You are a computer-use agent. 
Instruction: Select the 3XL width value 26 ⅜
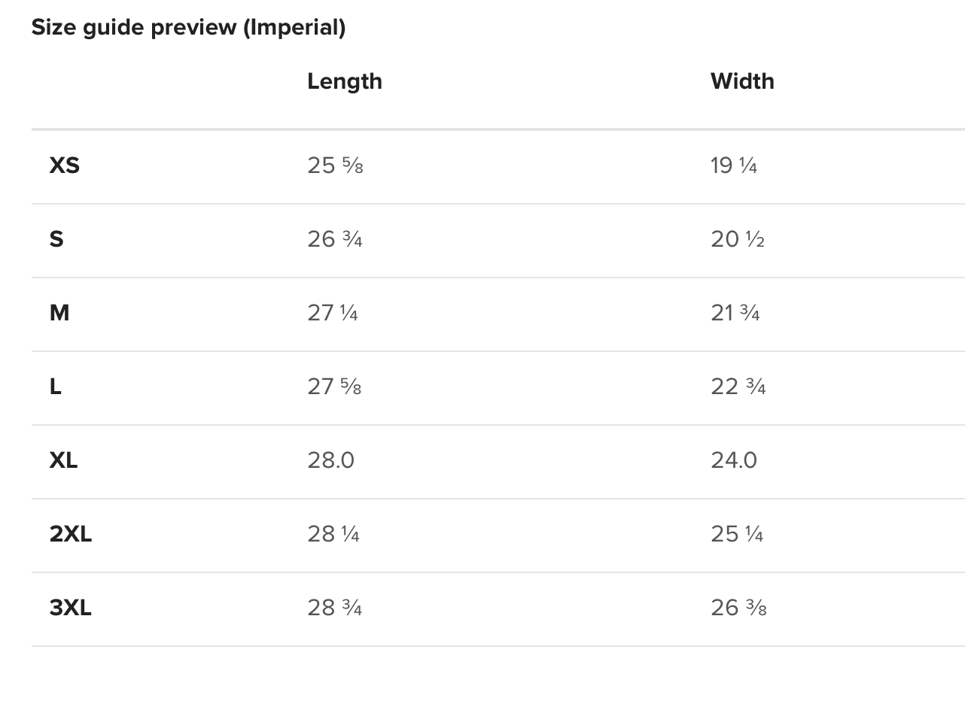point(738,608)
